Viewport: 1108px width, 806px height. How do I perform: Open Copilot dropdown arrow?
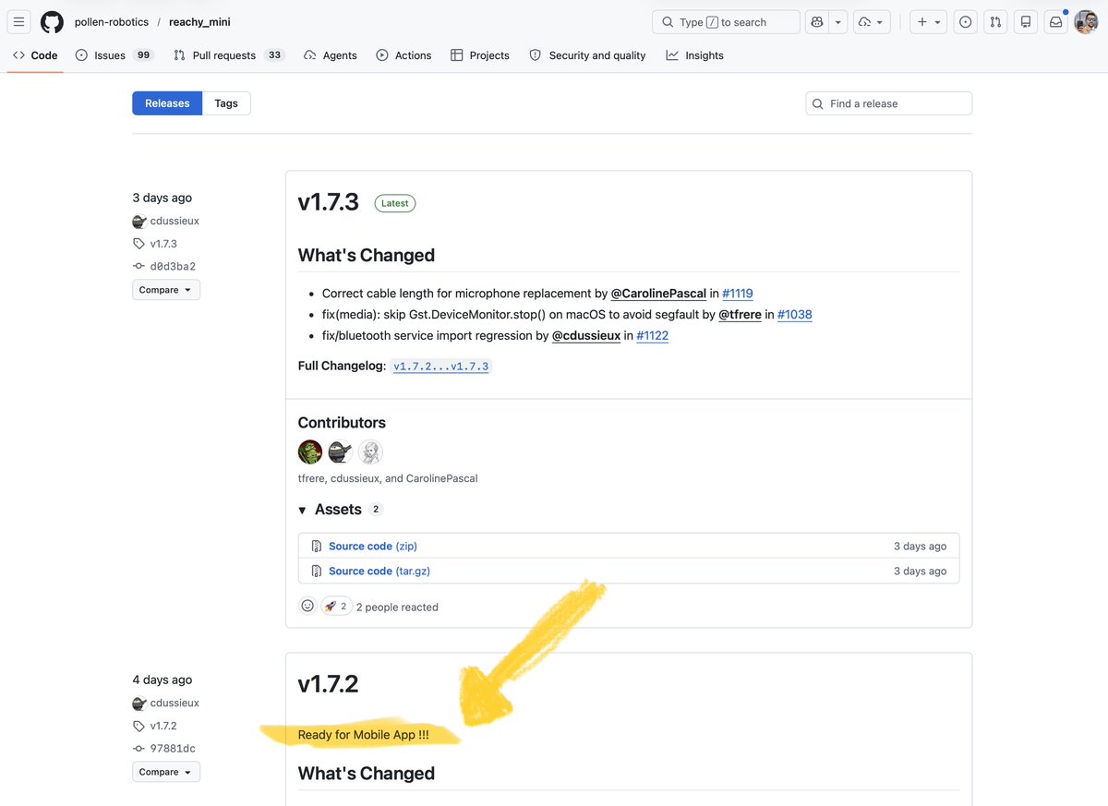tap(838, 22)
